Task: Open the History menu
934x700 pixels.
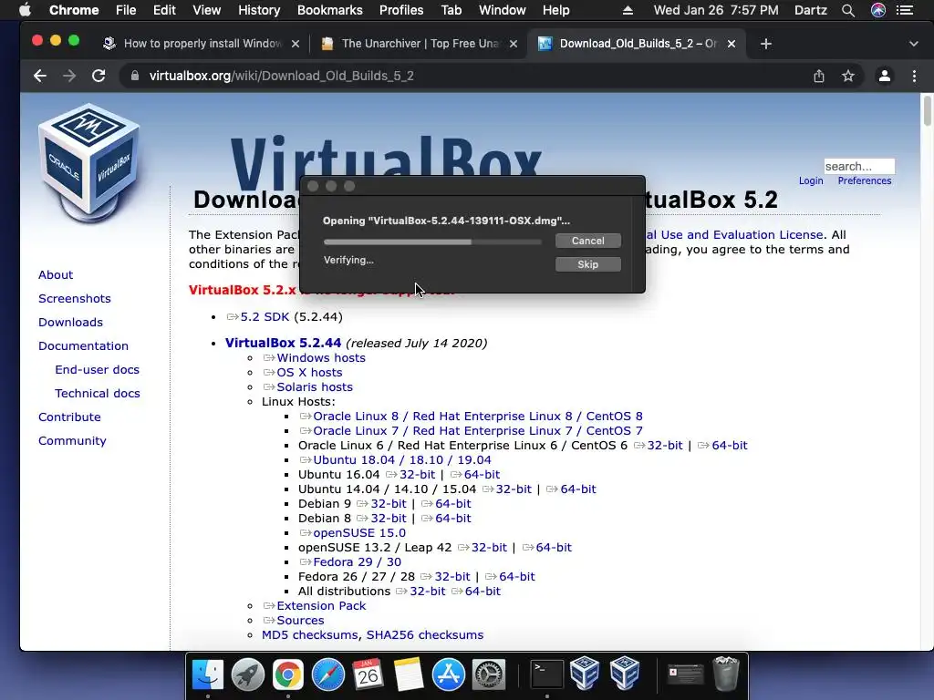Action: coord(259,10)
